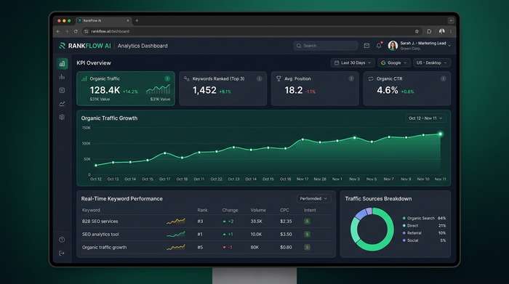This screenshot has height=284, width=509.
Task: Open the Organic Traffic KPI card
Action: click(126, 89)
